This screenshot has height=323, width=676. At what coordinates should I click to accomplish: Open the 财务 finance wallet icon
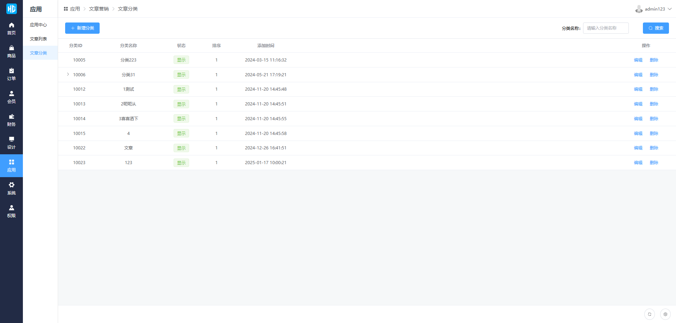pyautogui.click(x=11, y=117)
